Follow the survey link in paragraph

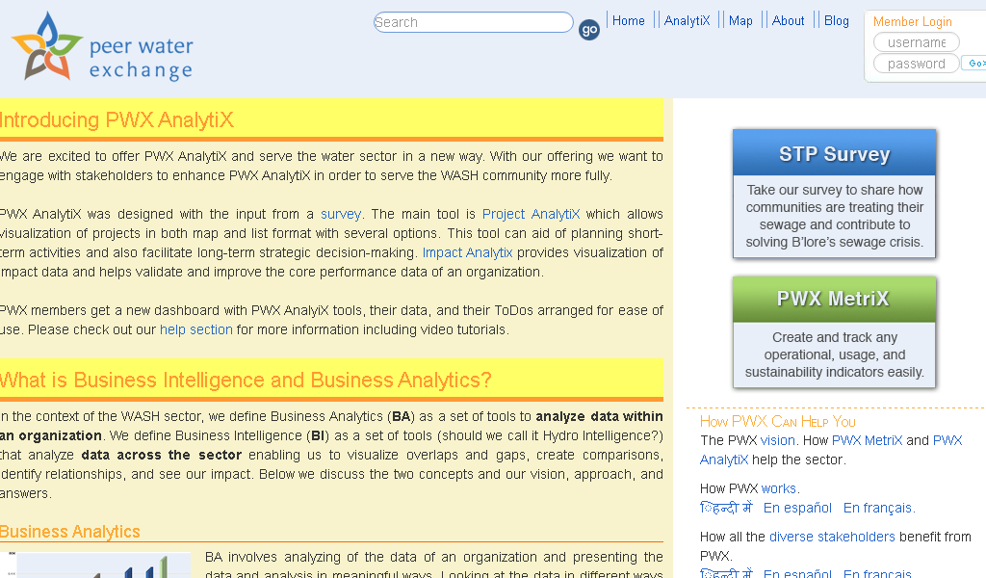341,215
